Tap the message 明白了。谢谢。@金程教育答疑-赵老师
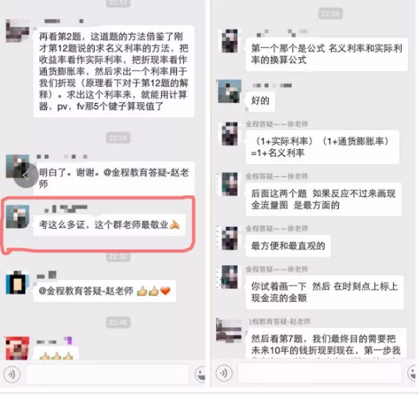Image resolution: width=419 pixels, height=395 pixels. tap(114, 178)
